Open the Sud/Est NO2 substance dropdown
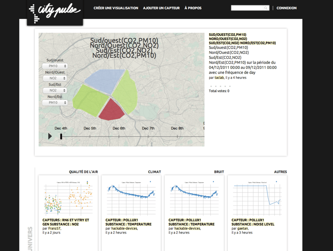The image size is (333, 251). pyautogui.click(x=55, y=90)
